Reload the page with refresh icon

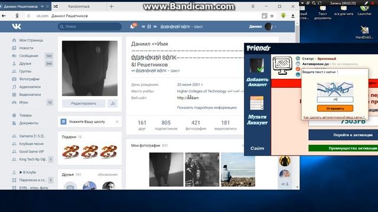click(28, 16)
